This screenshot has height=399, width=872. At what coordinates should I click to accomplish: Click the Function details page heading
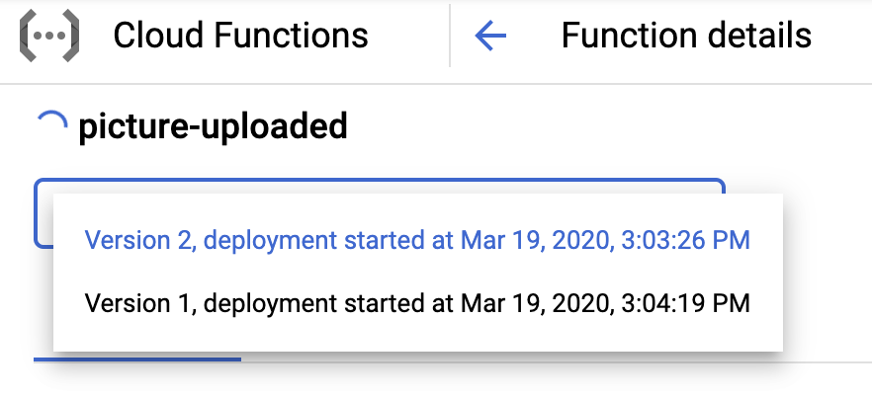686,37
